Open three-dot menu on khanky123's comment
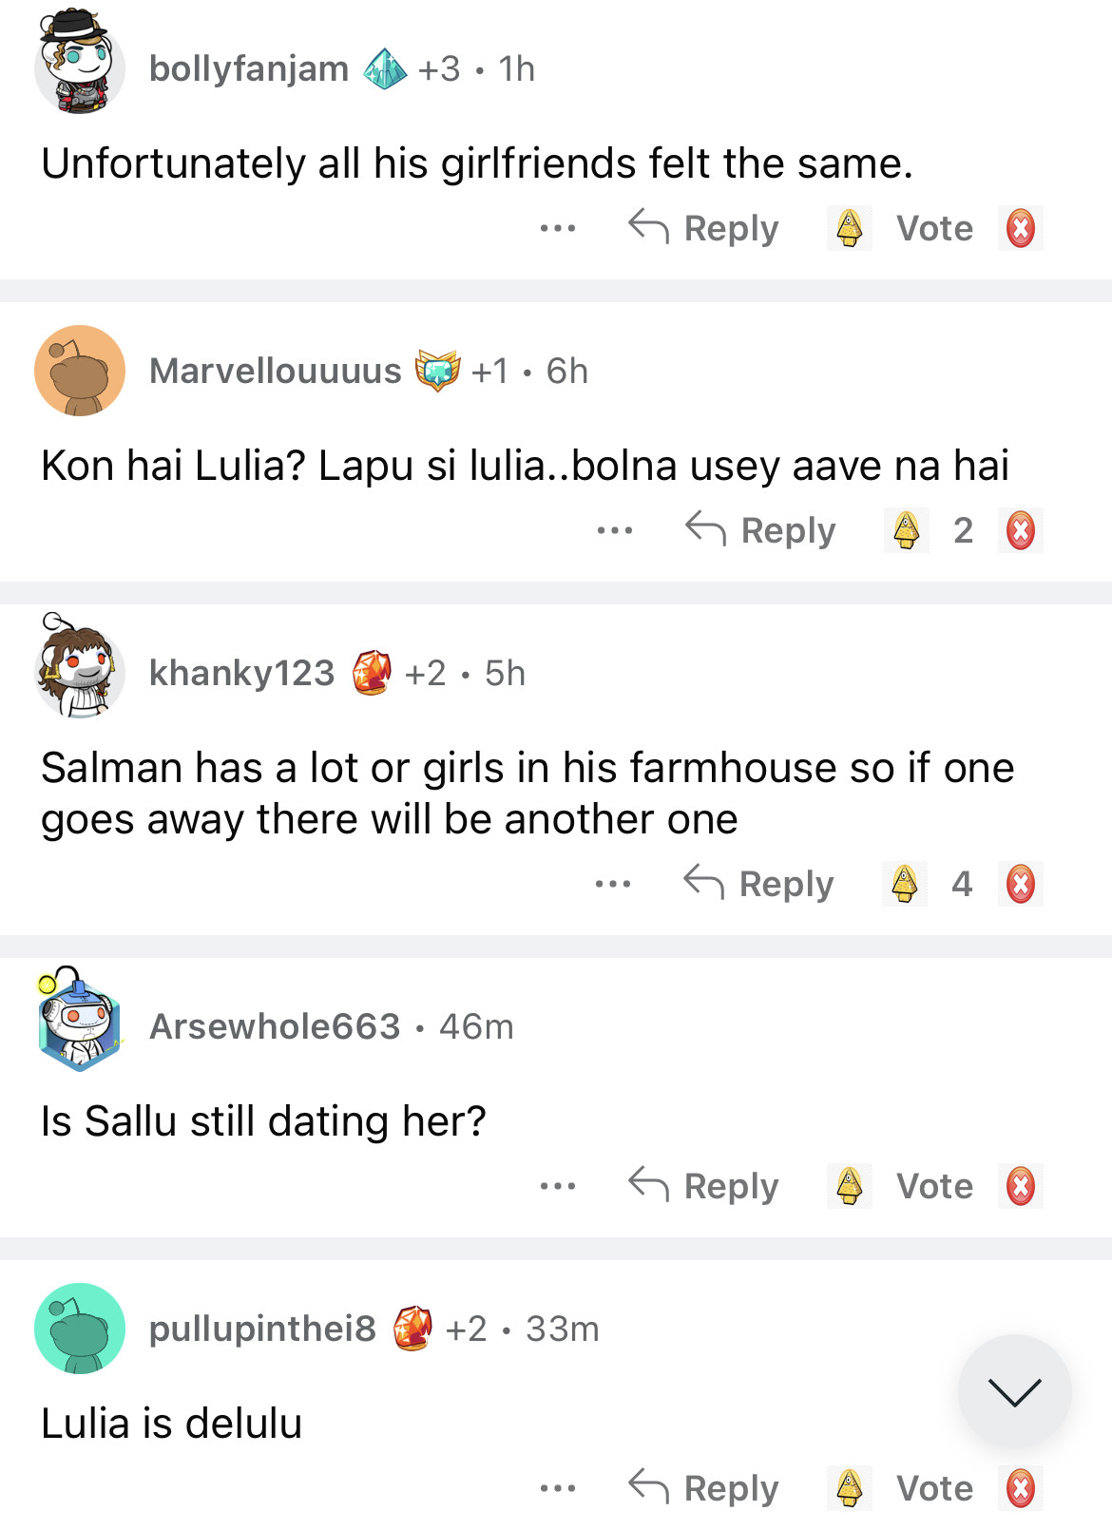 (612, 884)
